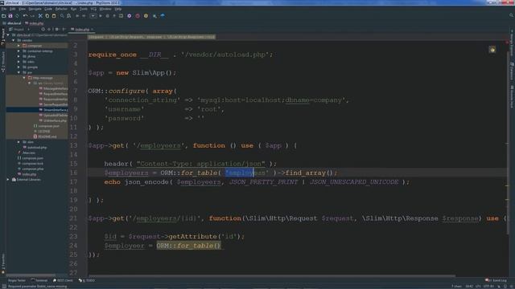The width and height of the screenshot is (515, 289).
Task: Select autoload.php in tree
Action: (35, 148)
